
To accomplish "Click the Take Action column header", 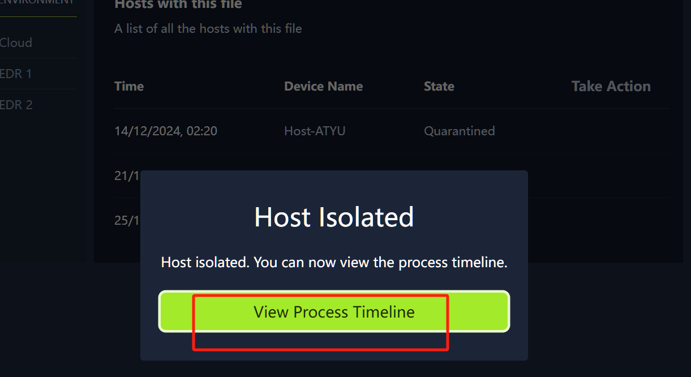I will (x=611, y=87).
